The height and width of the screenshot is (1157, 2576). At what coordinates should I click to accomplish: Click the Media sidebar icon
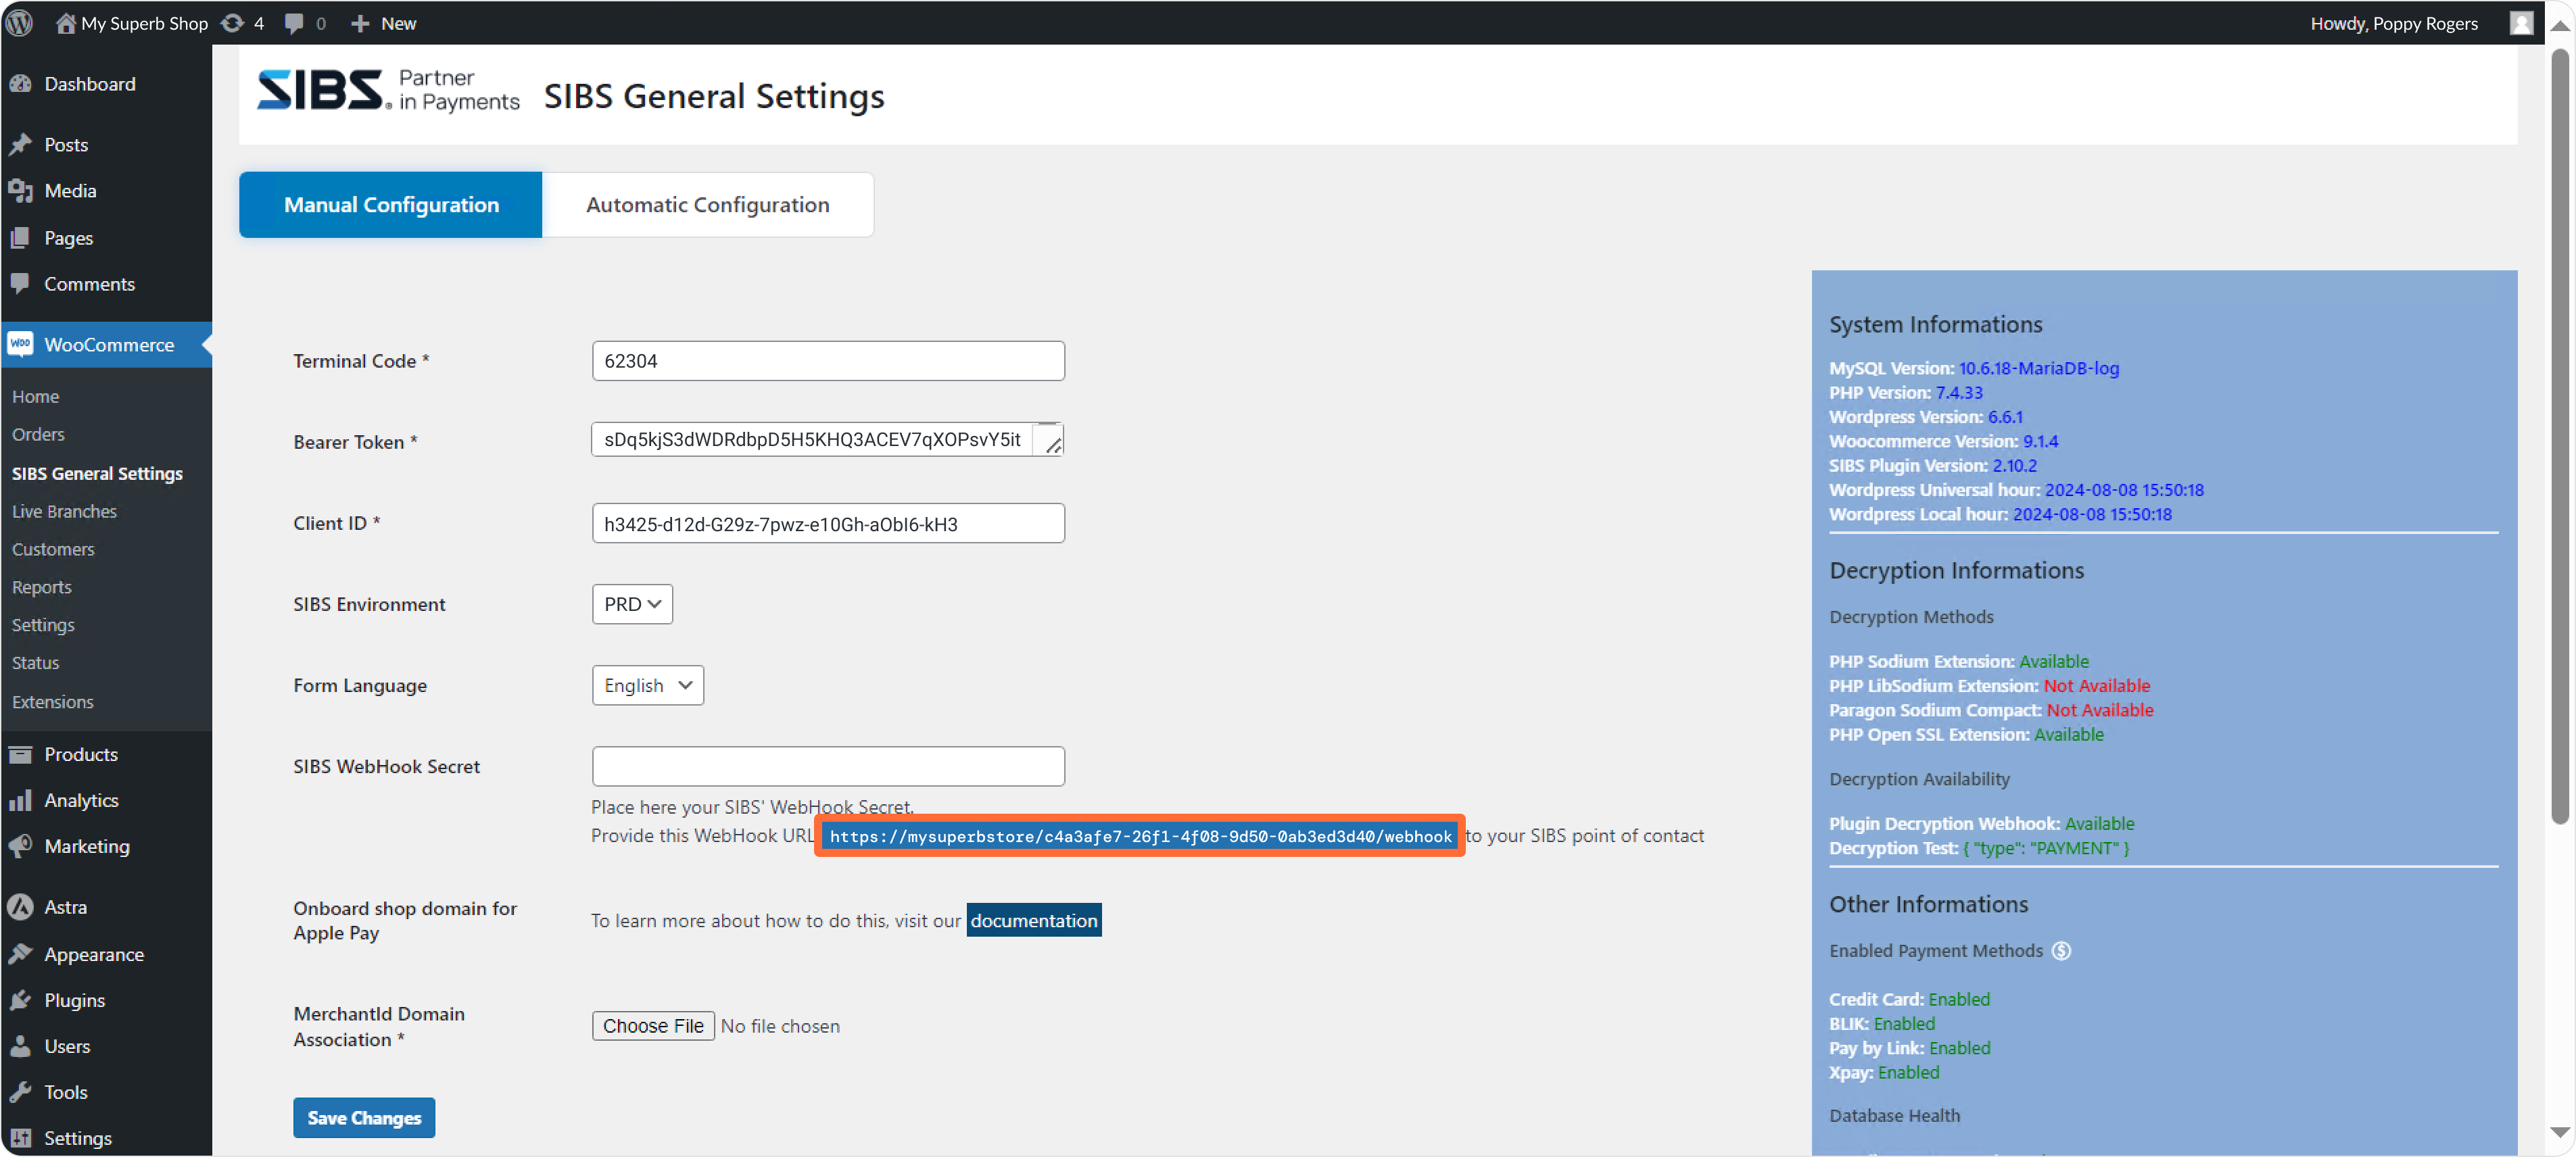pyautogui.click(x=21, y=191)
